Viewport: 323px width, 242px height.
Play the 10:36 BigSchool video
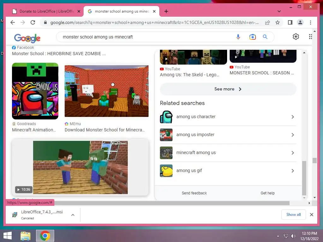point(80,167)
